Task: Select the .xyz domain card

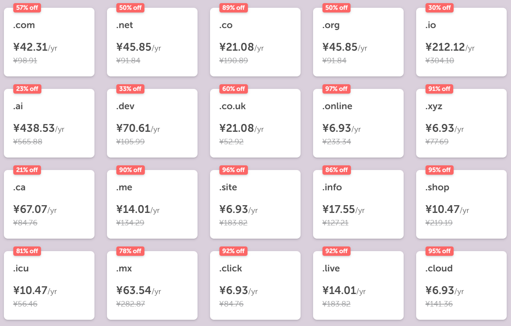Action: [461, 123]
